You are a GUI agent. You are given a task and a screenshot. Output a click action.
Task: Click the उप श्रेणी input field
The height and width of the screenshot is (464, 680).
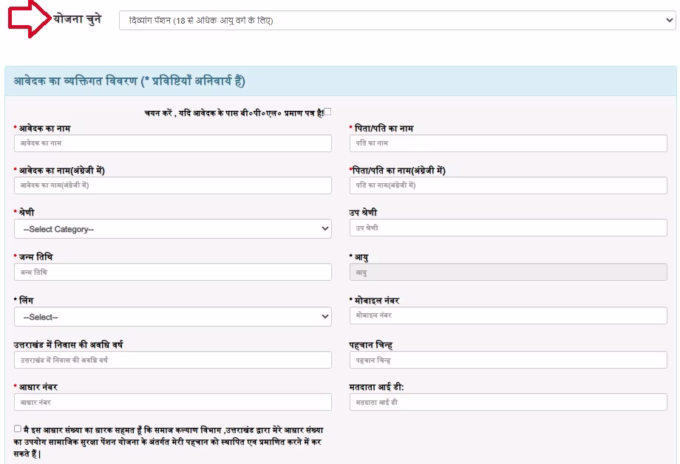tap(509, 228)
